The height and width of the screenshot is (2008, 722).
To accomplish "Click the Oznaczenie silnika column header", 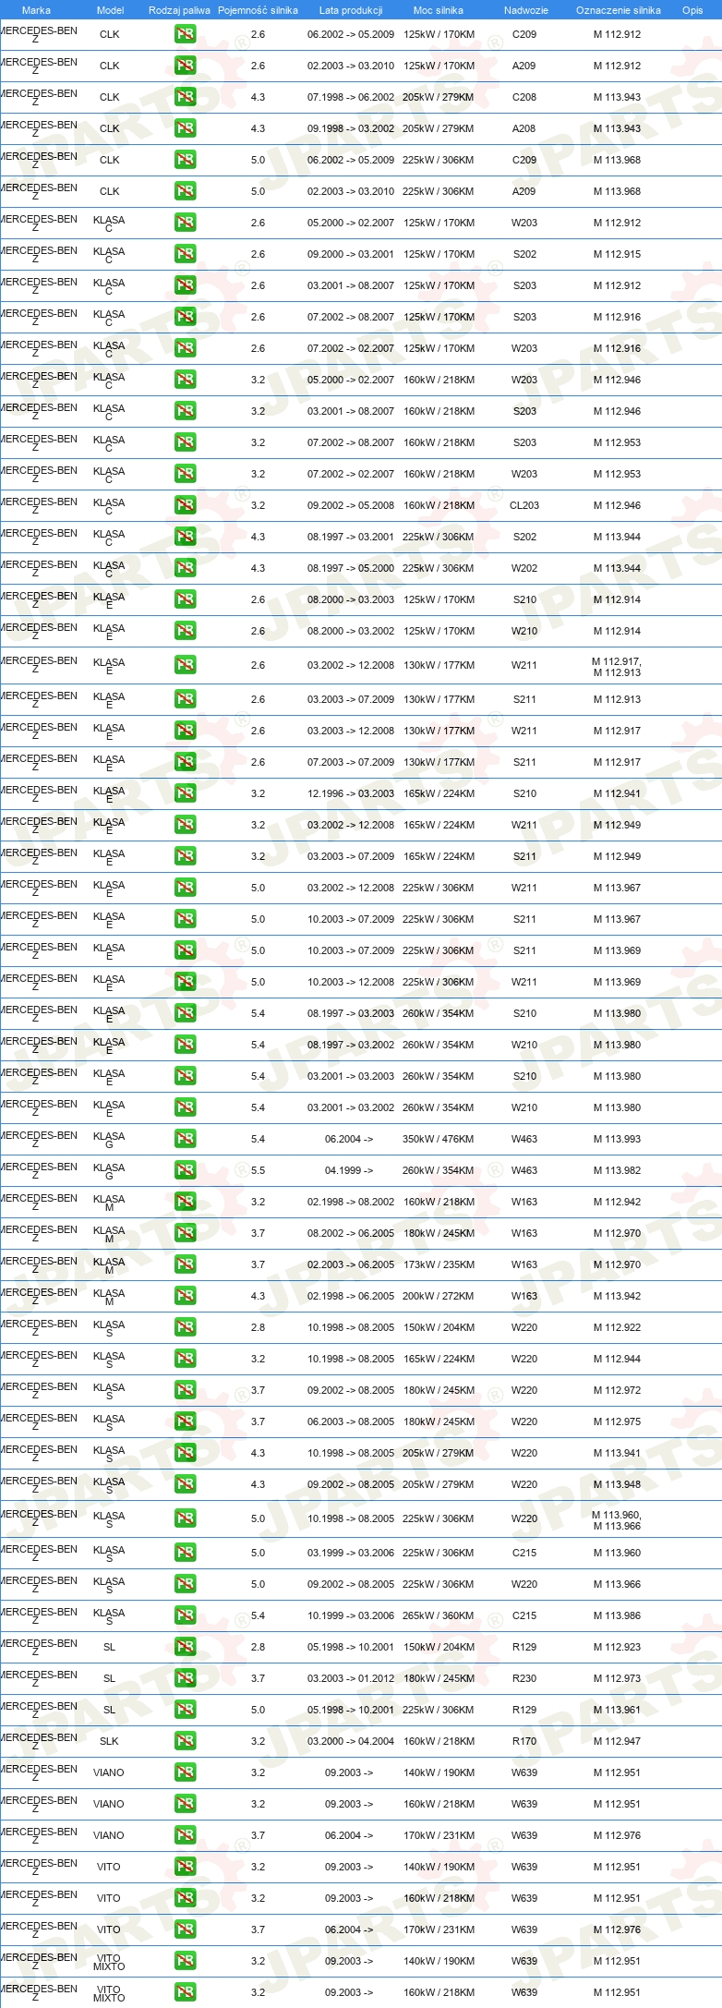I will tap(618, 10).
